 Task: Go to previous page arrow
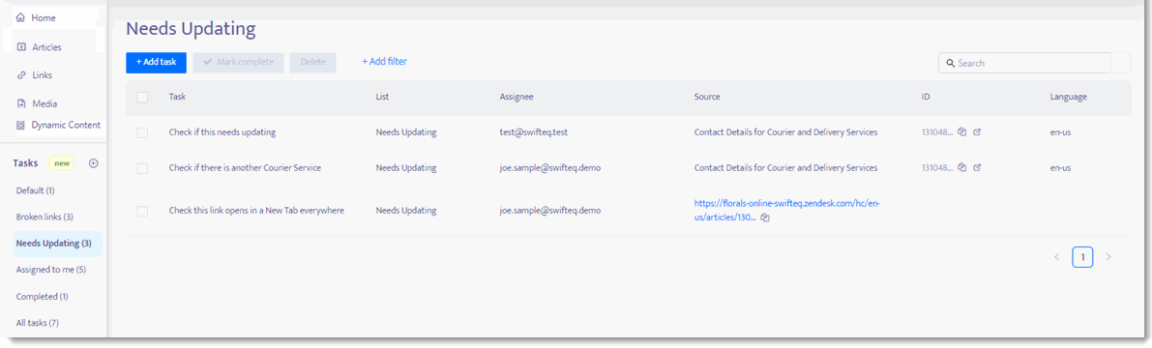[x=1057, y=257]
